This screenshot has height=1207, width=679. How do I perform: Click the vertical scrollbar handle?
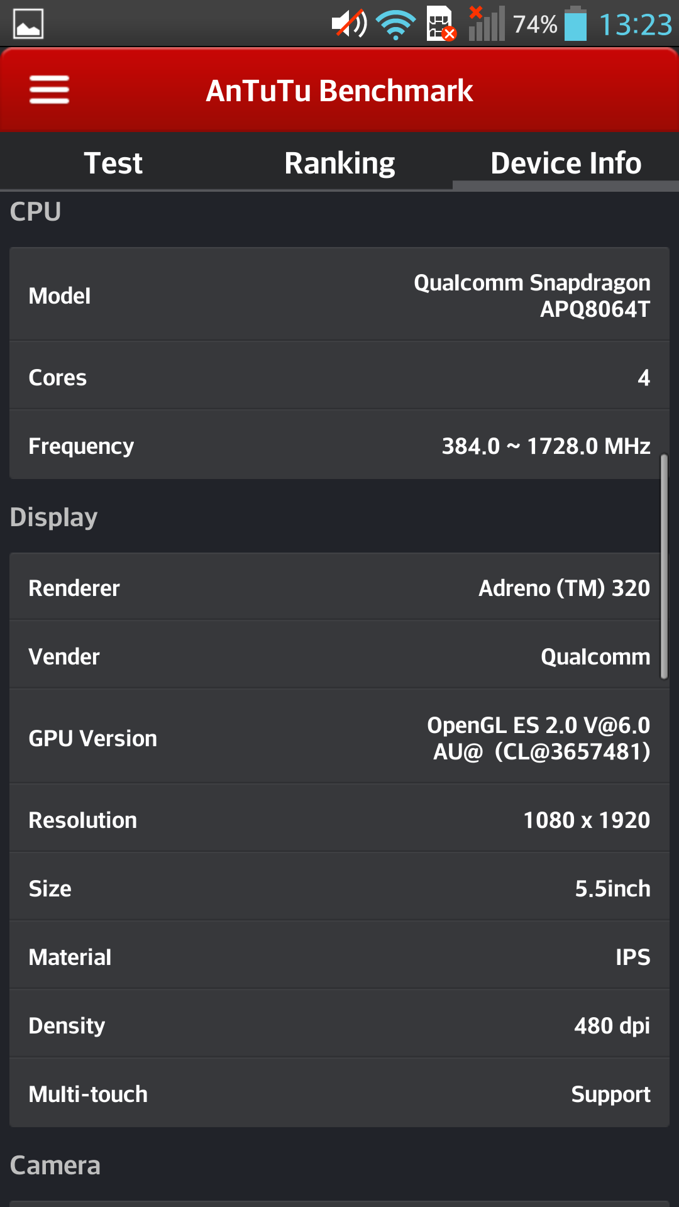(x=664, y=567)
